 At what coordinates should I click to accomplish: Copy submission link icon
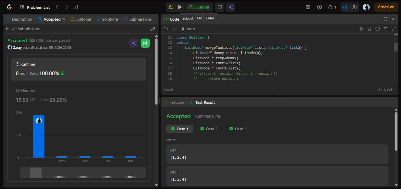152,29
